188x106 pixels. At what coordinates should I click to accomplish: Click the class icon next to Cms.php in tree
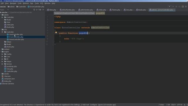tap(5, 69)
